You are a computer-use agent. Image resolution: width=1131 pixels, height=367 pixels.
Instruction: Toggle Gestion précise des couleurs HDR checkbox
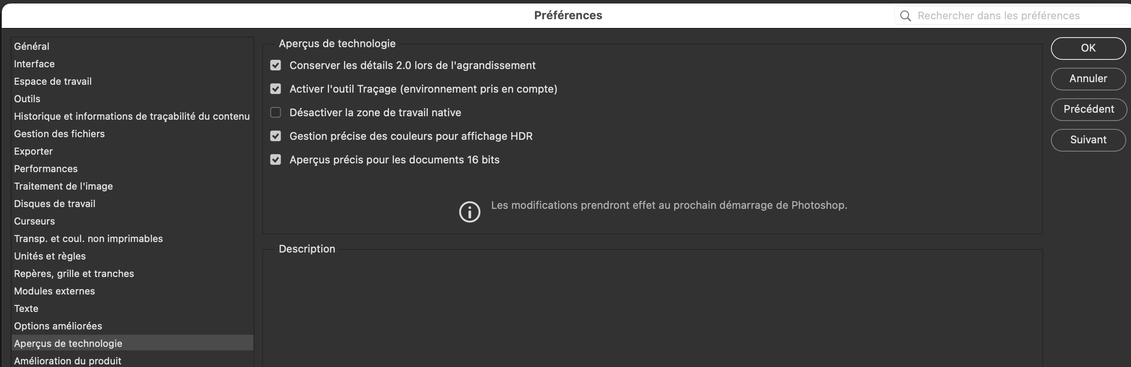click(x=275, y=136)
